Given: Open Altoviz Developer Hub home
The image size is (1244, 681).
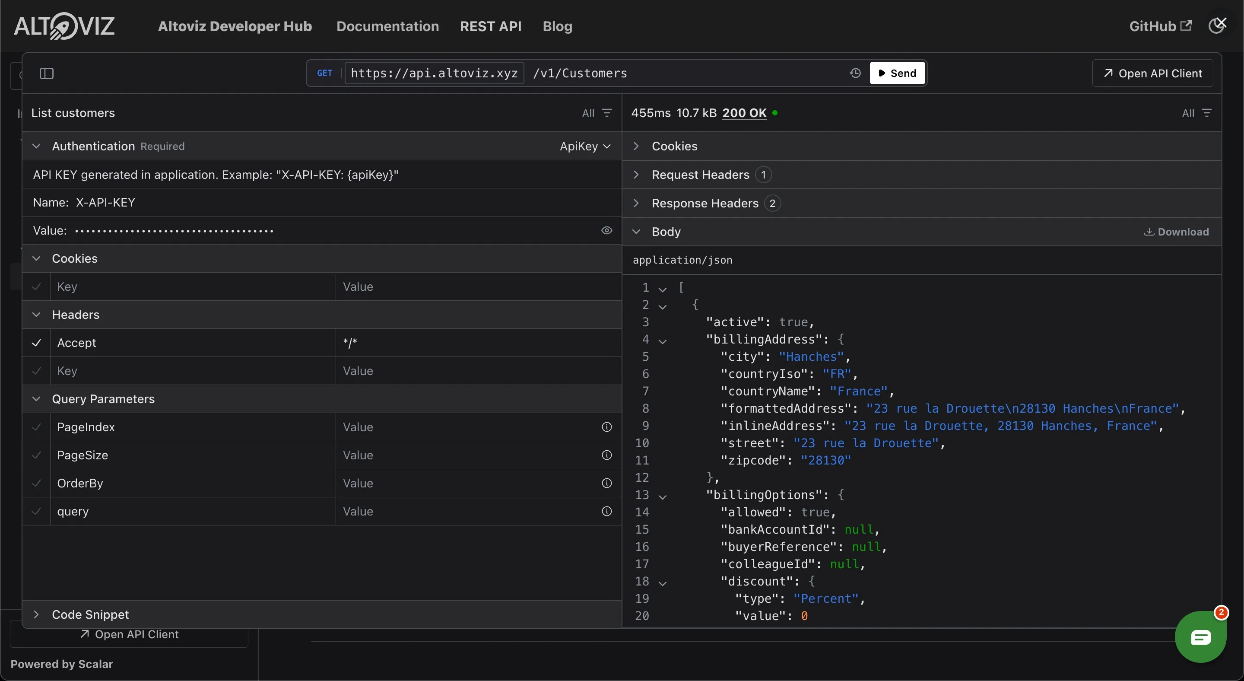Looking at the screenshot, I should 235,26.
